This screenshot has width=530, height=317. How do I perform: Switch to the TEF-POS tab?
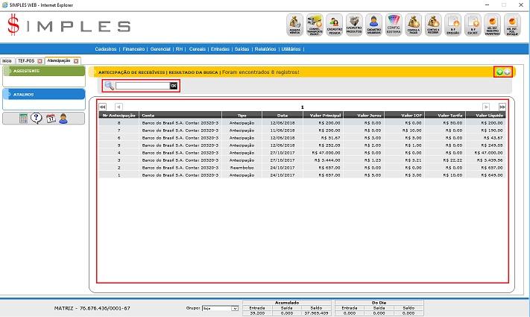pyautogui.click(x=26, y=60)
